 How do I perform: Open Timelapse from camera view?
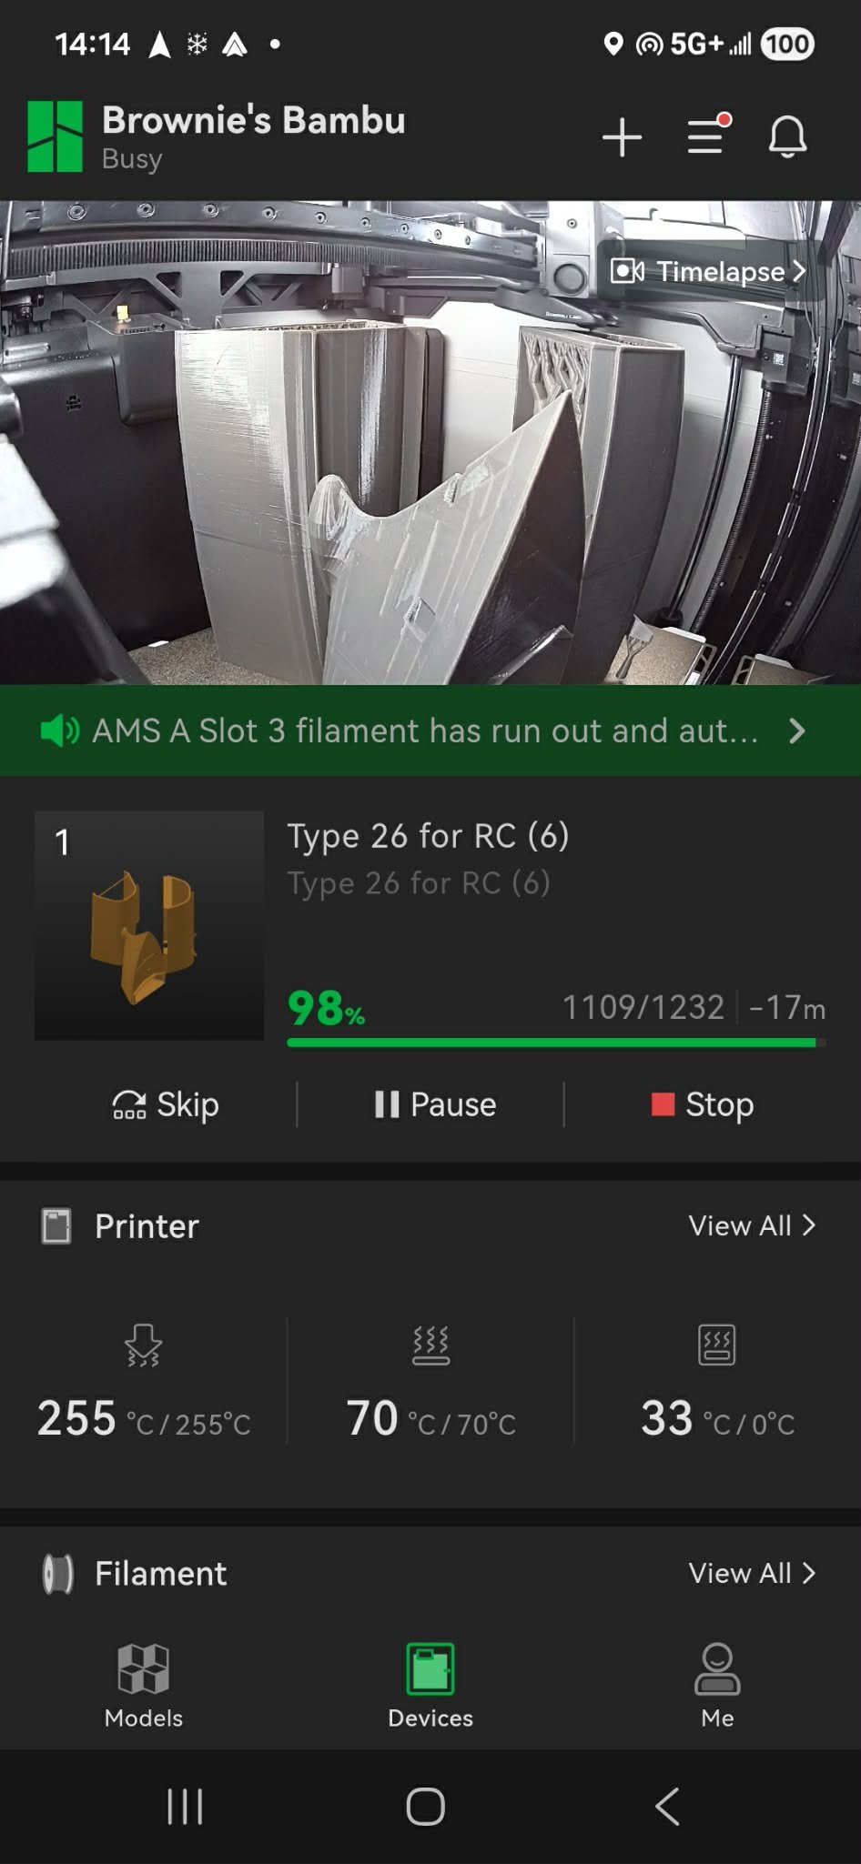click(x=708, y=271)
